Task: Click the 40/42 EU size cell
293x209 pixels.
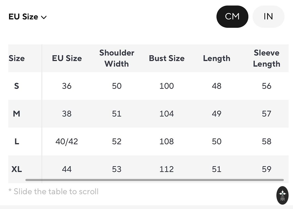Action: coord(67,142)
